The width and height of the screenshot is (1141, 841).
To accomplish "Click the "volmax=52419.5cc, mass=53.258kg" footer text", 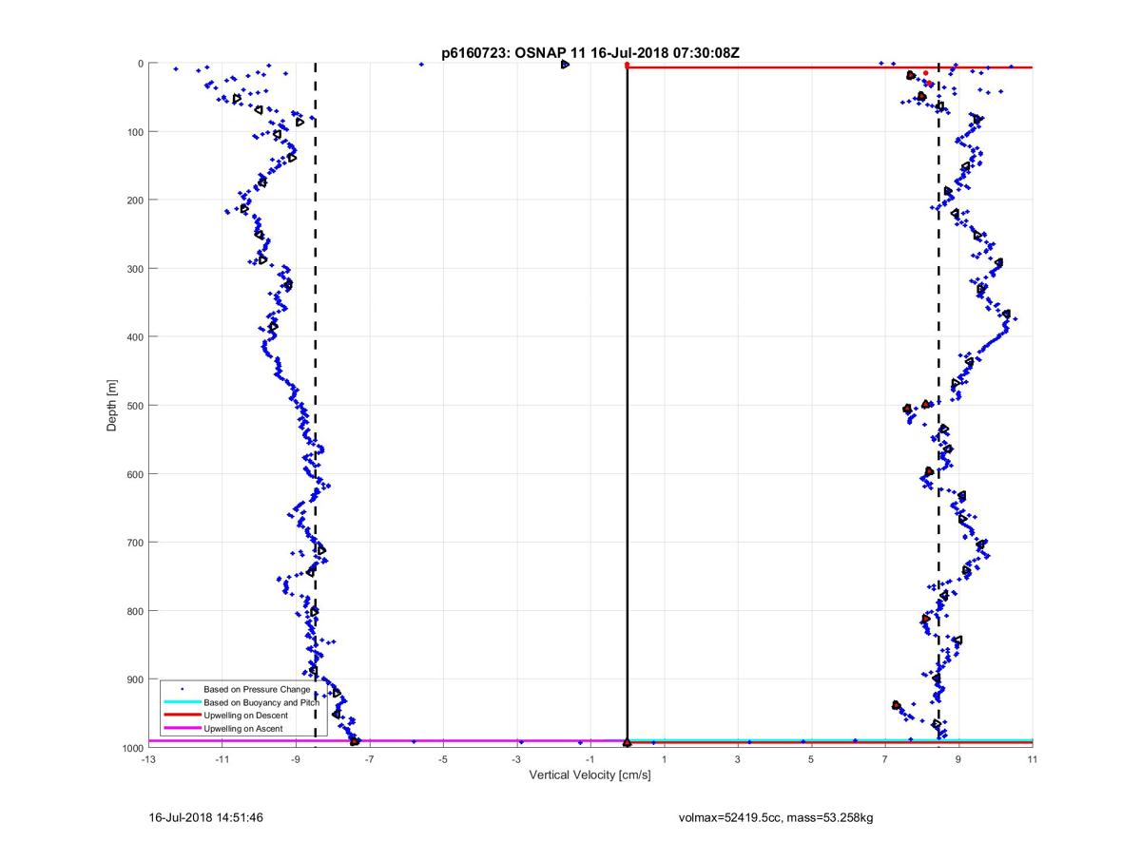I will click(x=776, y=816).
